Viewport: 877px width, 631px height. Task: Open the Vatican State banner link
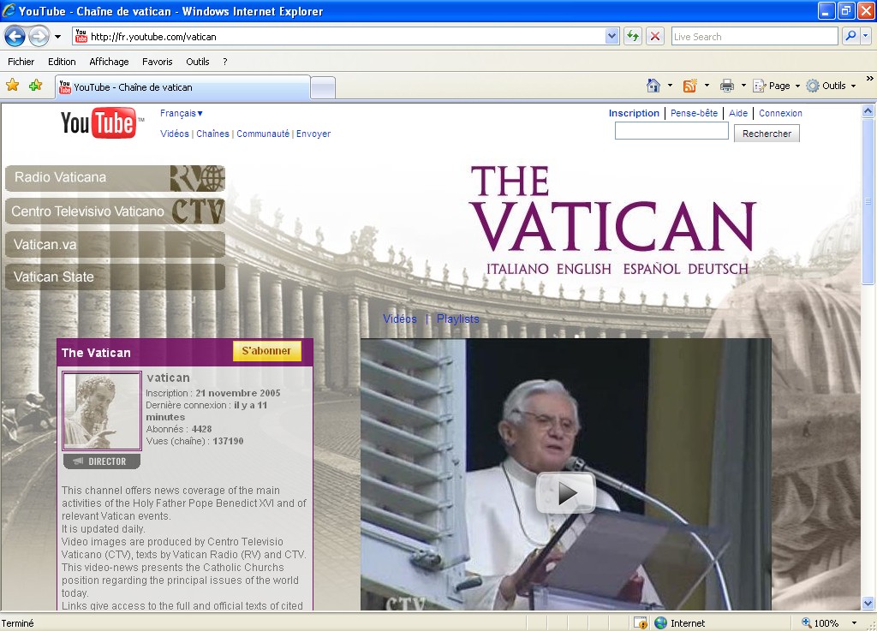pos(116,277)
